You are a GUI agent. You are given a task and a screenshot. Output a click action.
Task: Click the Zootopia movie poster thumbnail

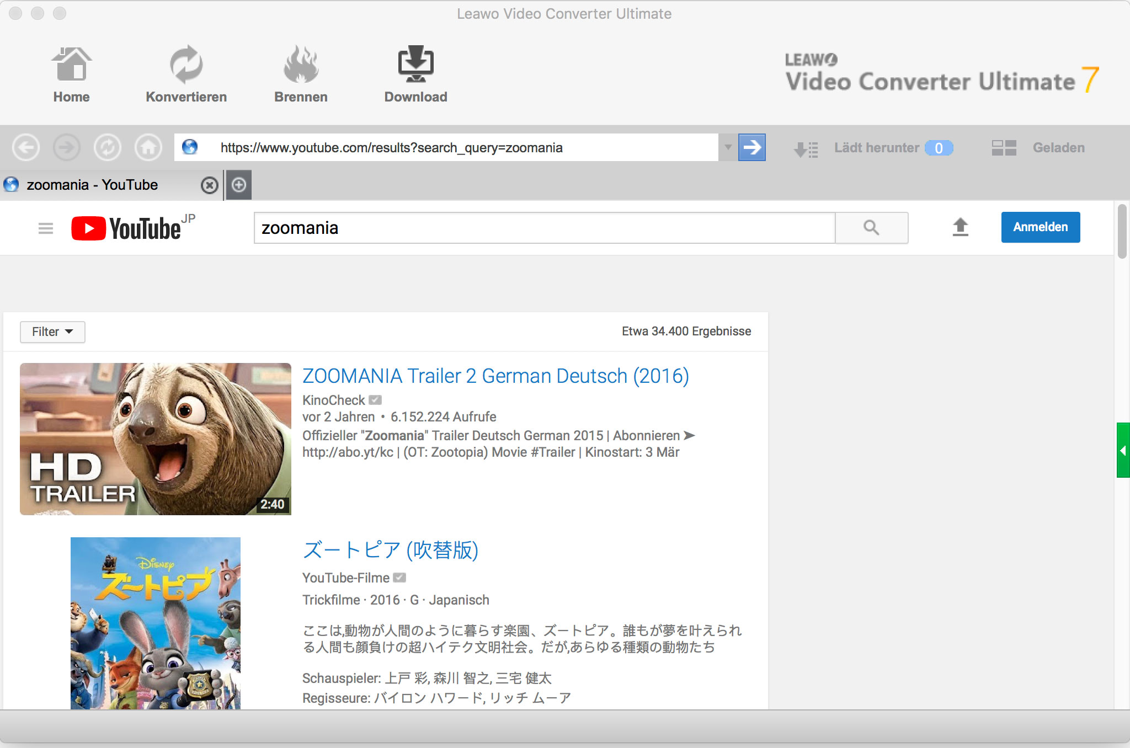156,623
